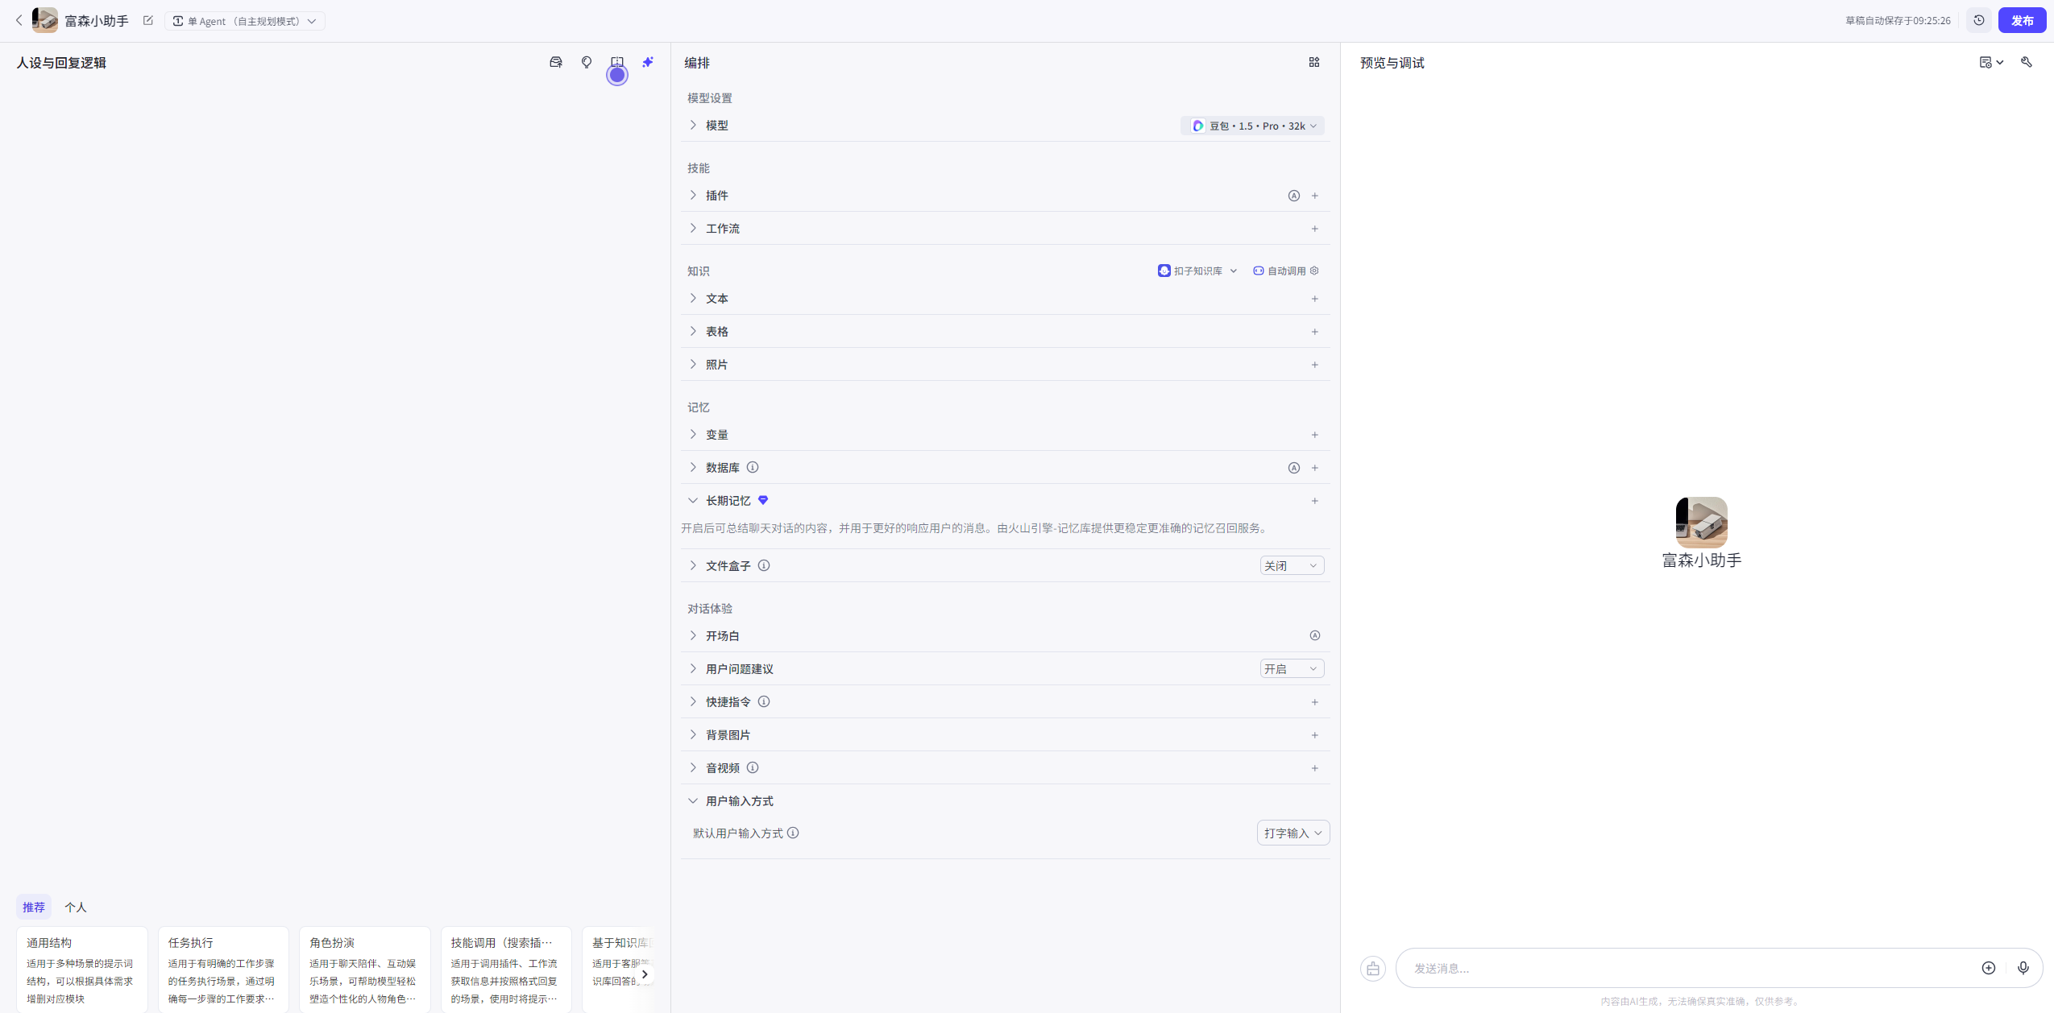
Task: Open 用户问题建议 开启 status dropdown
Action: 1292,669
